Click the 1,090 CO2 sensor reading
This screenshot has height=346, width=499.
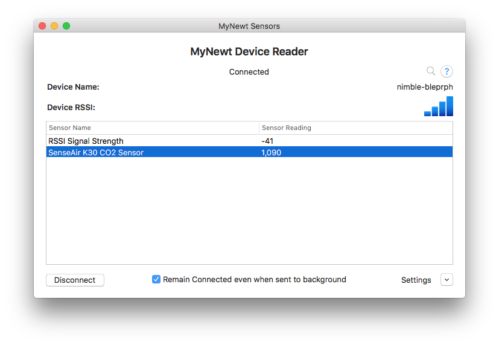point(272,152)
